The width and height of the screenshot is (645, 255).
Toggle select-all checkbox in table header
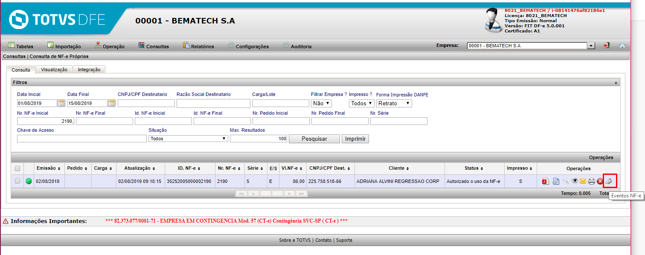17,168
